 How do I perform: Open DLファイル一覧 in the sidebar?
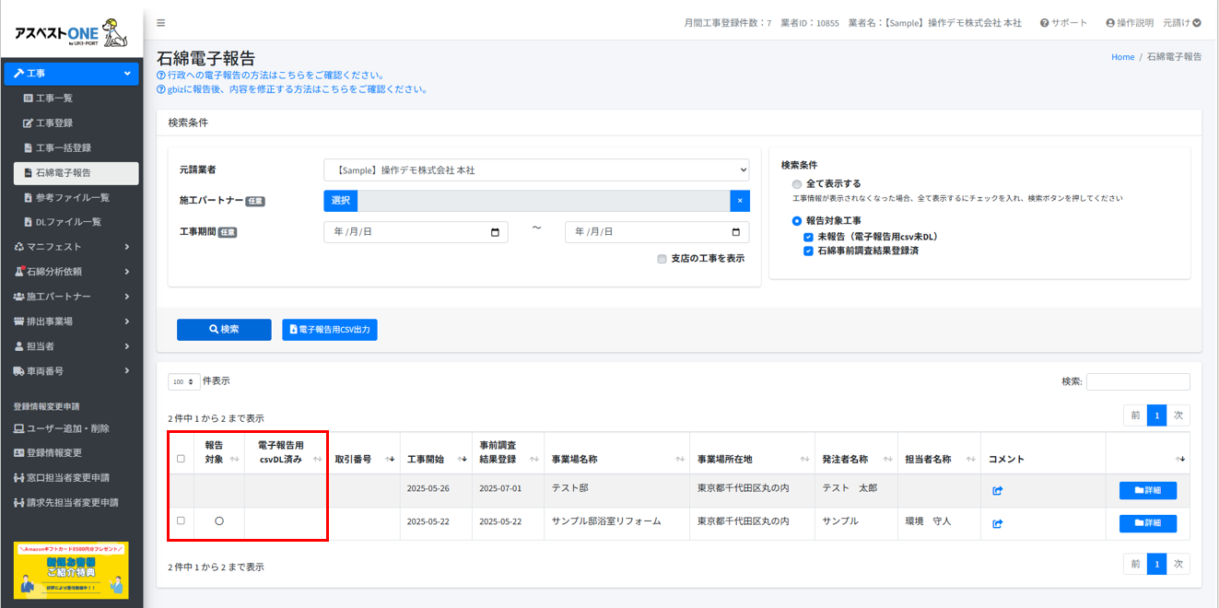click(x=68, y=222)
